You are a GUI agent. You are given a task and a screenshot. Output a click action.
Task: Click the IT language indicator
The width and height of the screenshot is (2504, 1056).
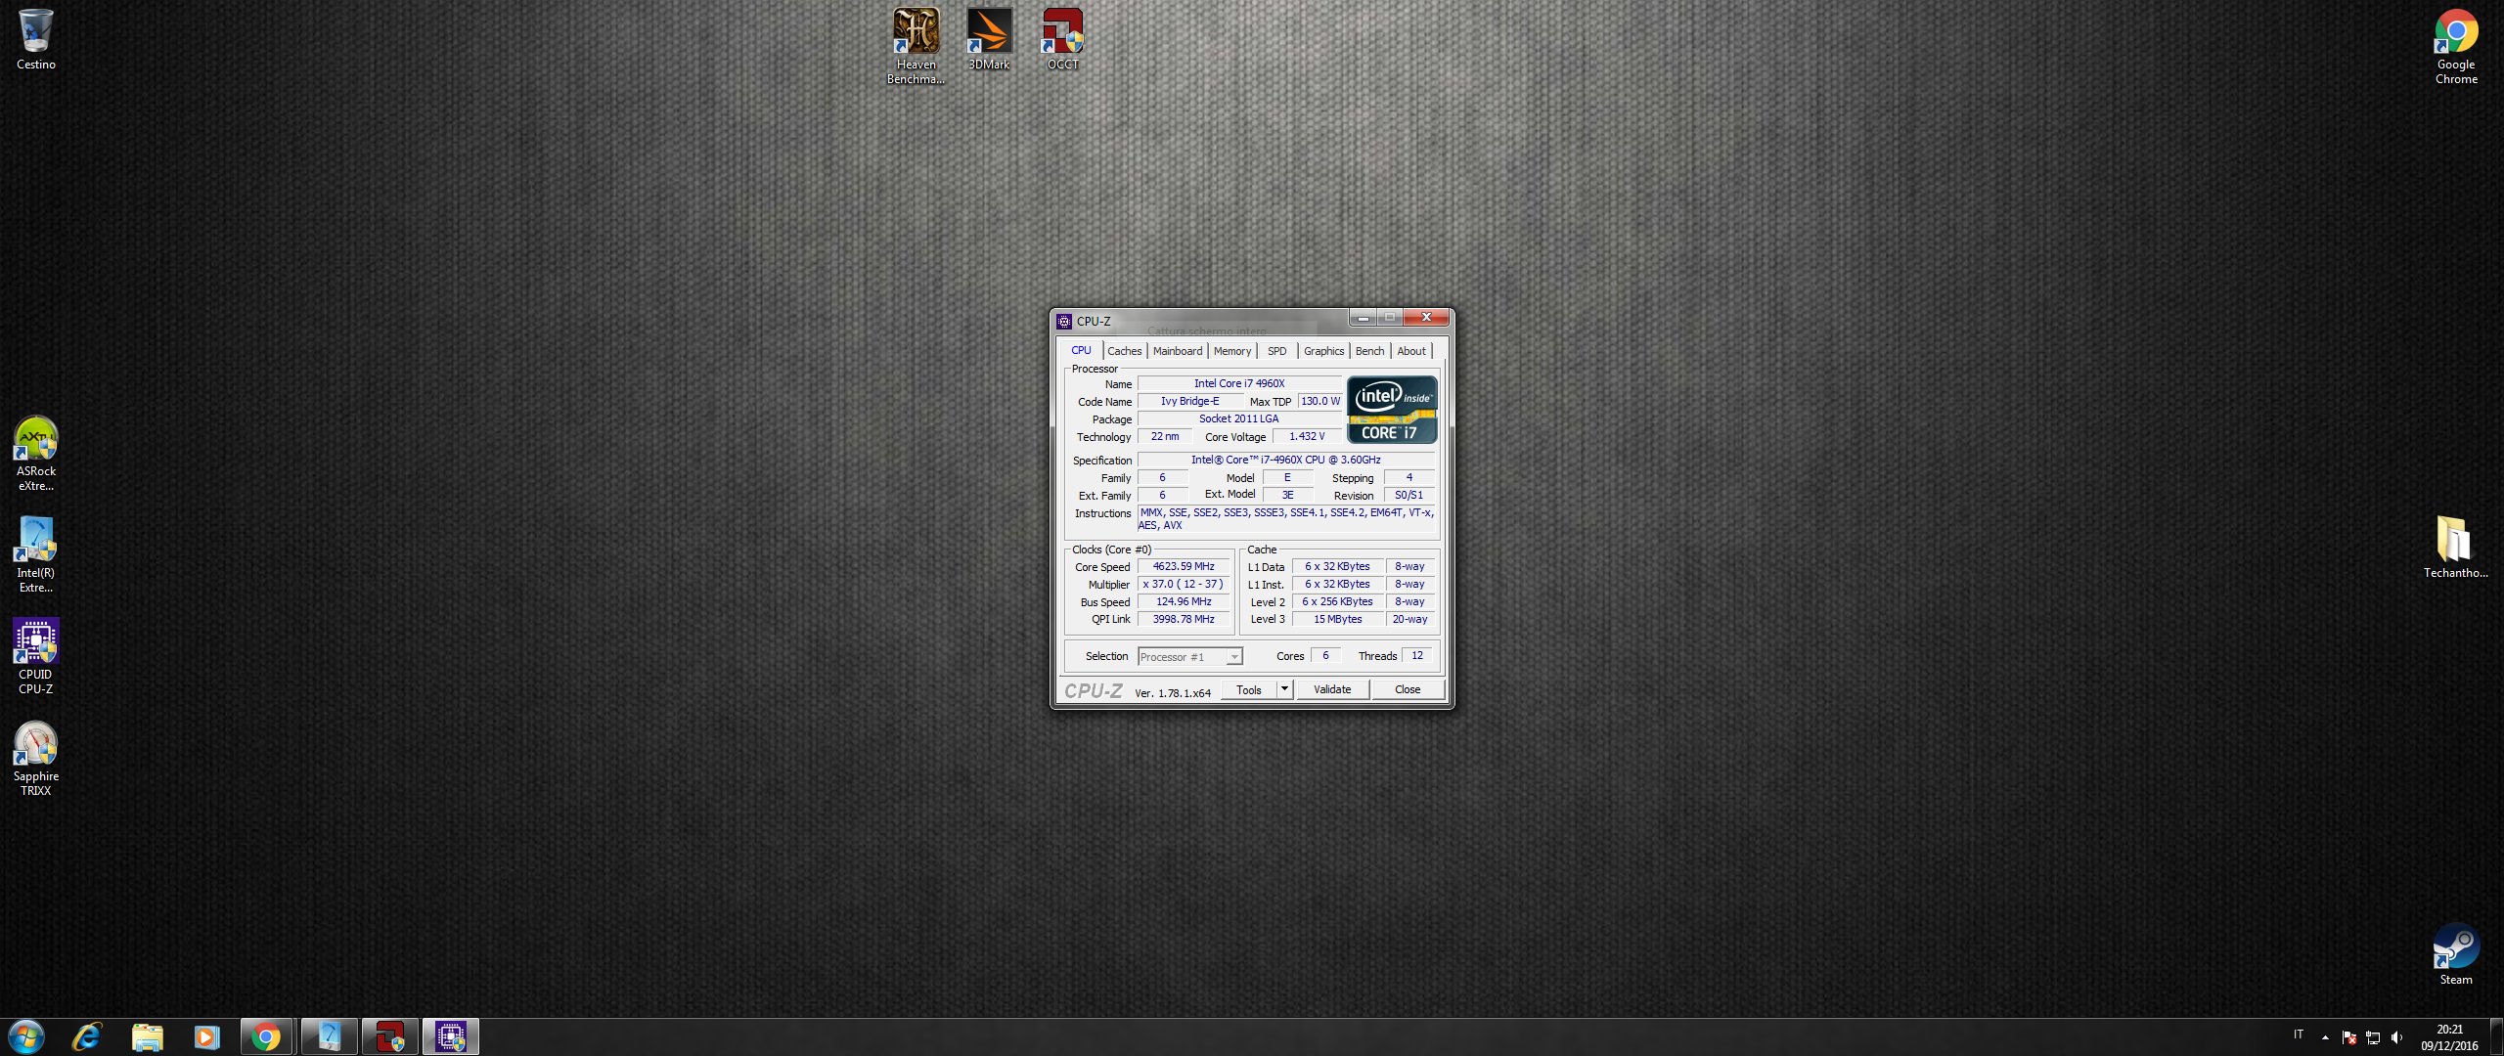(x=2298, y=1034)
